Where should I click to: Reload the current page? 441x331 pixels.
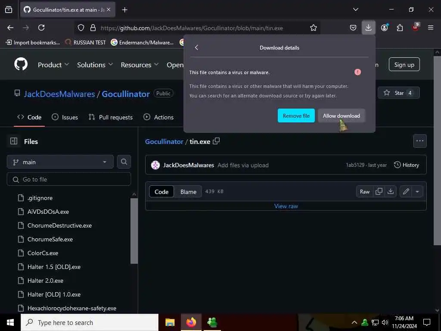41,28
